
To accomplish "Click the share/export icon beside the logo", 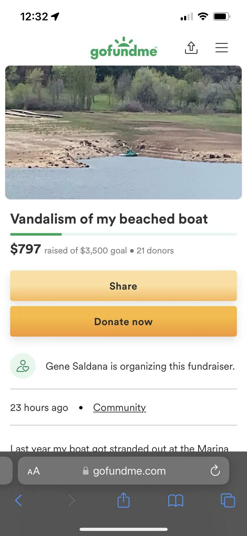I will coord(191,48).
